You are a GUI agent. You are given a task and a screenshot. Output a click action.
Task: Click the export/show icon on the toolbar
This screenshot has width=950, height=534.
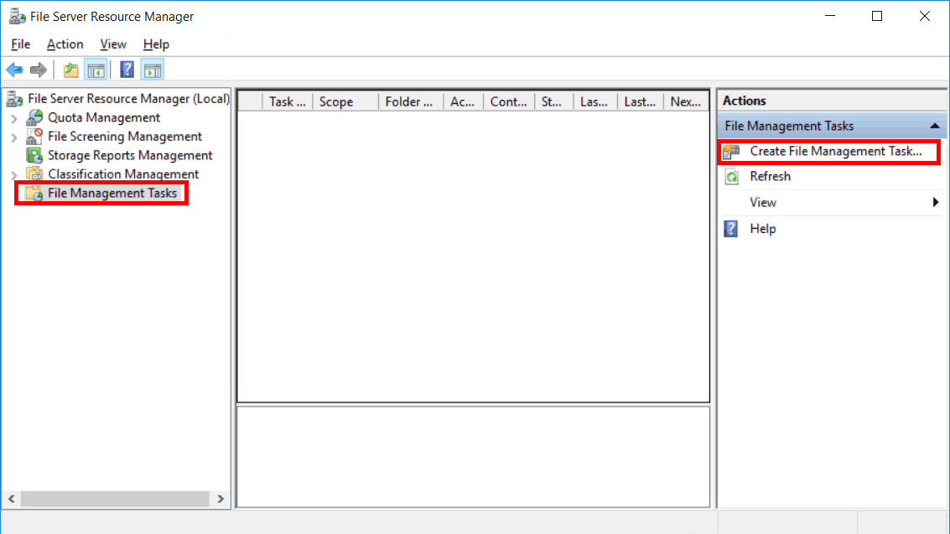click(x=70, y=69)
